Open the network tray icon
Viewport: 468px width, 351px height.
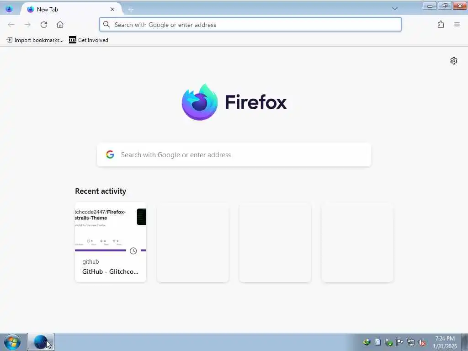click(x=411, y=343)
